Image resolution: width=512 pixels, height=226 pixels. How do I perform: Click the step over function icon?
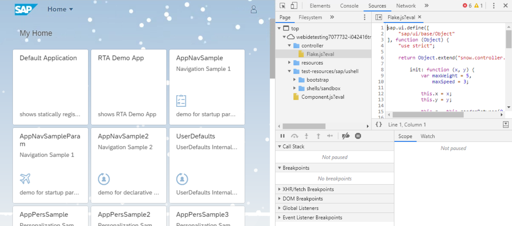tap(294, 136)
